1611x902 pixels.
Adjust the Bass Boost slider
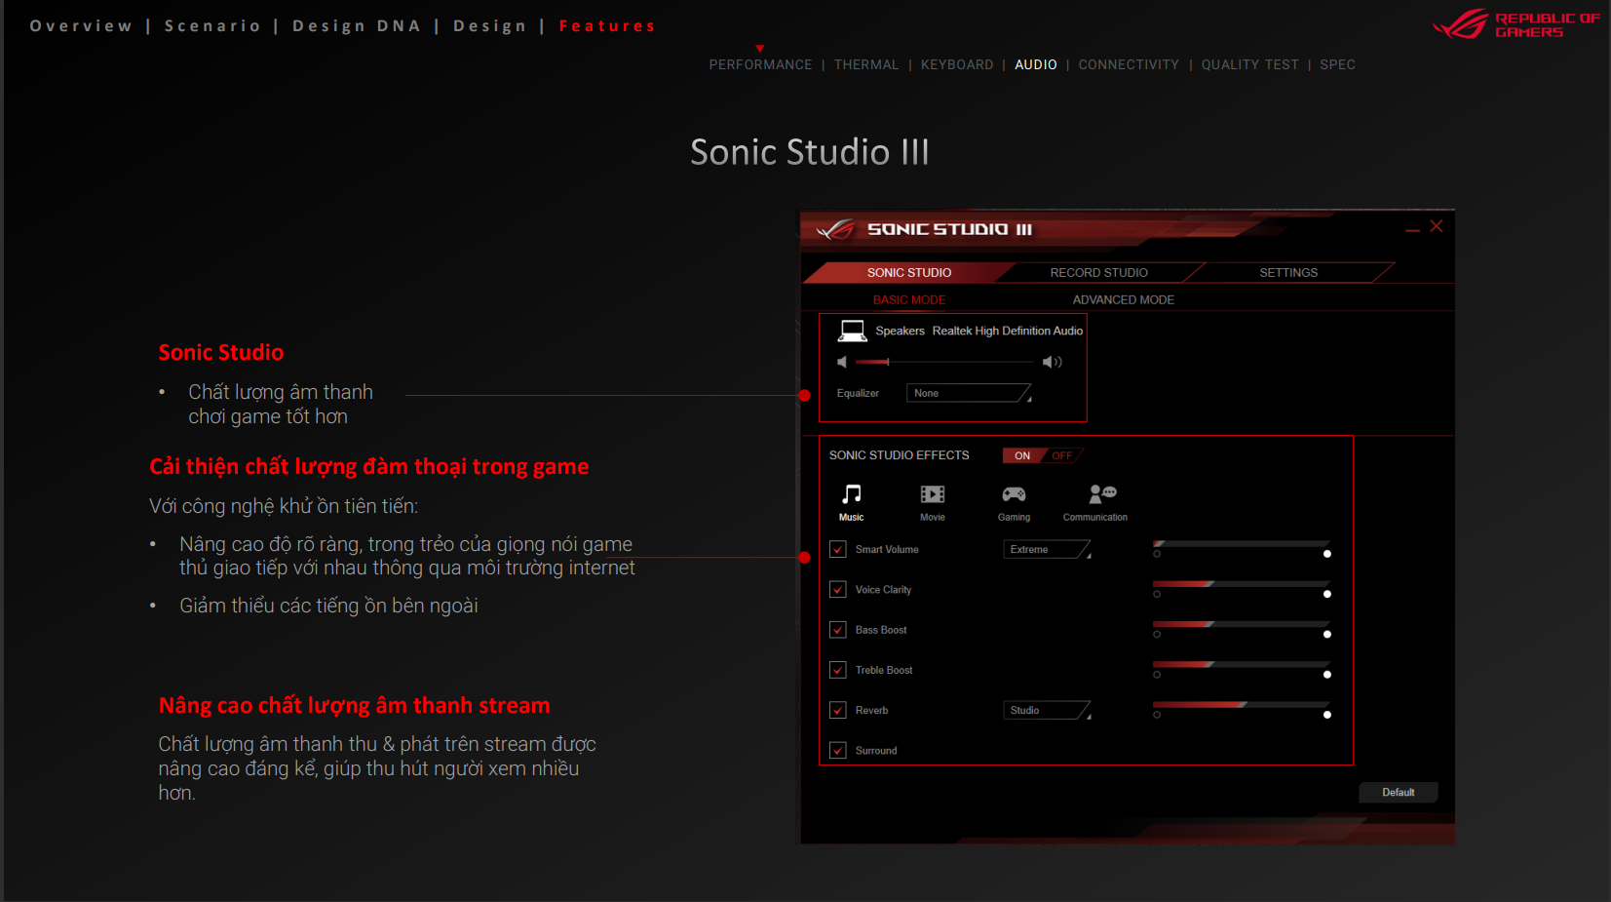pyautogui.click(x=1242, y=624)
